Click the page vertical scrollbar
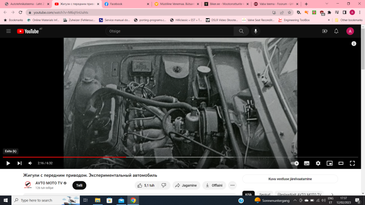This screenshot has height=205, width=365. [363, 49]
